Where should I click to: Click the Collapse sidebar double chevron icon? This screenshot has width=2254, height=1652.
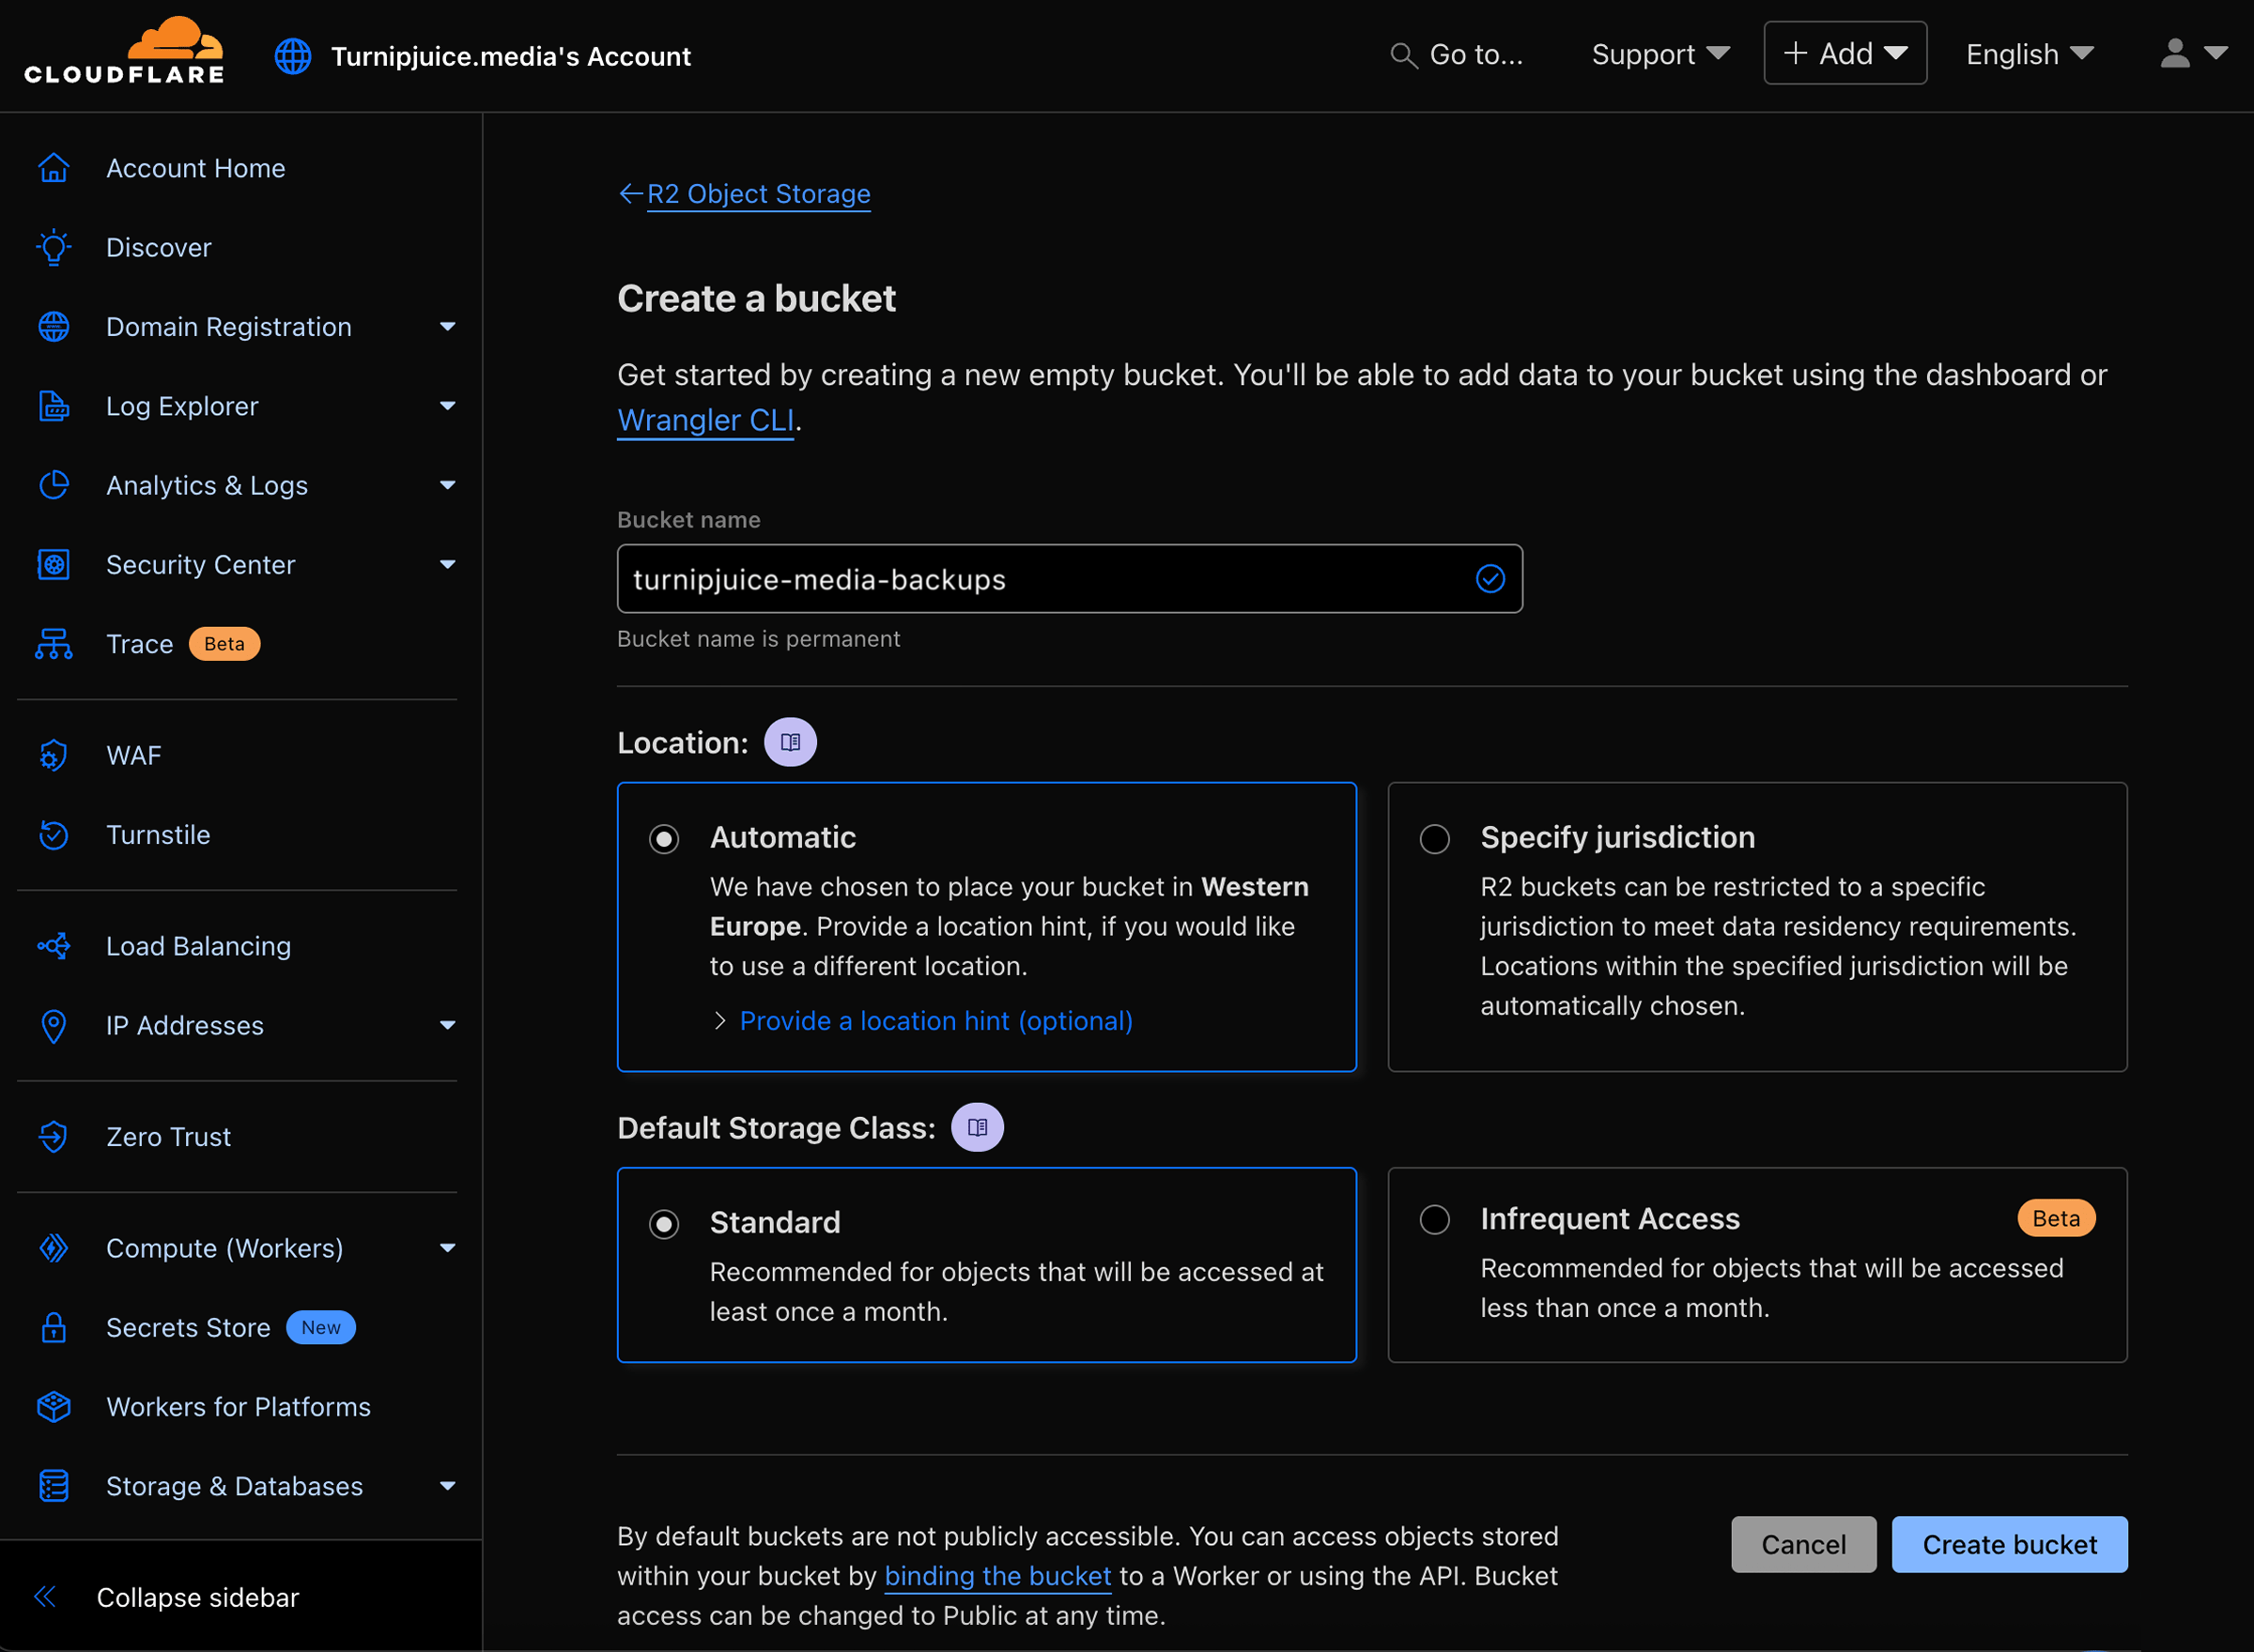(45, 1597)
